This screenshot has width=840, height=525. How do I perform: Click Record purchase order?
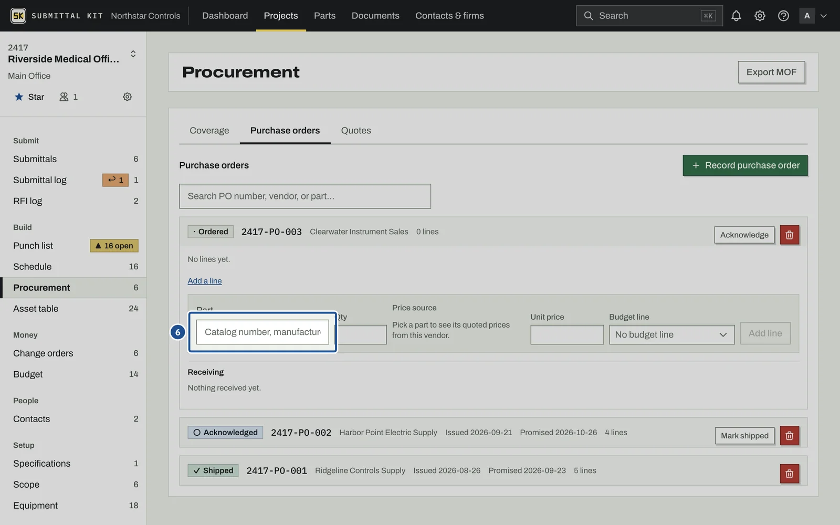point(745,165)
